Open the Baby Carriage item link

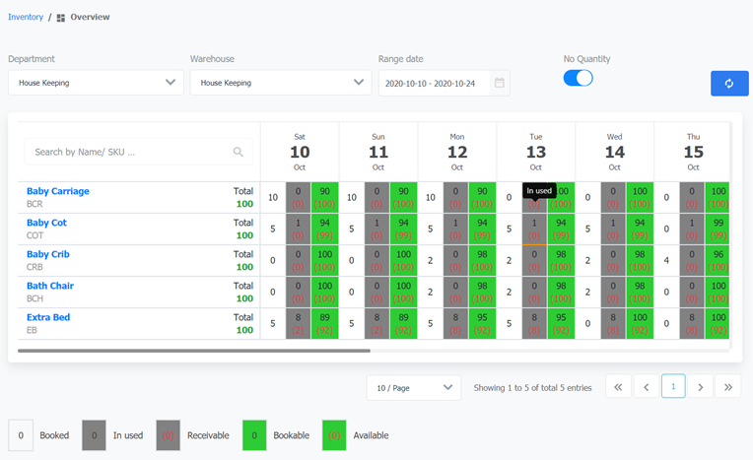(57, 191)
